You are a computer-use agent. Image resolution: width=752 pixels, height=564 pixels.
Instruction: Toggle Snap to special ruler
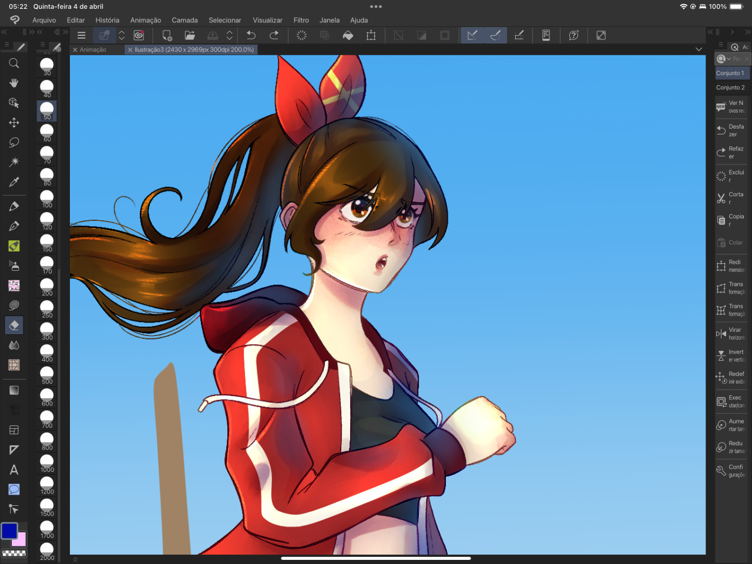(495, 35)
